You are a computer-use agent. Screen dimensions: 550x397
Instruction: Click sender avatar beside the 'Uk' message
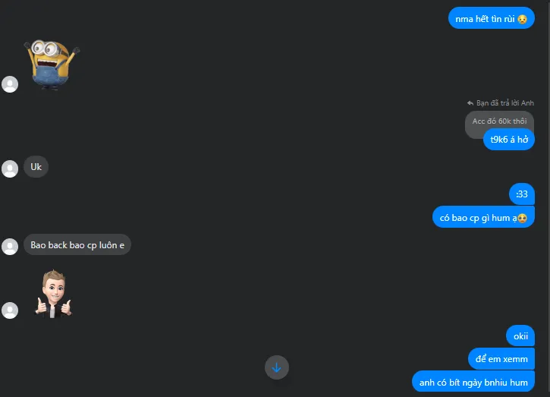(x=10, y=169)
